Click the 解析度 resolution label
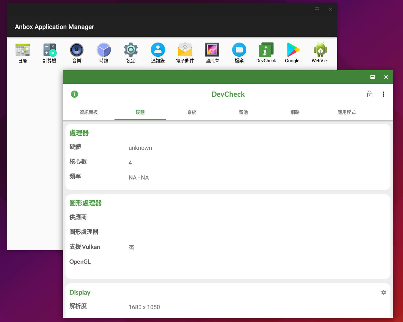Image resolution: width=403 pixels, height=322 pixels. tap(78, 306)
